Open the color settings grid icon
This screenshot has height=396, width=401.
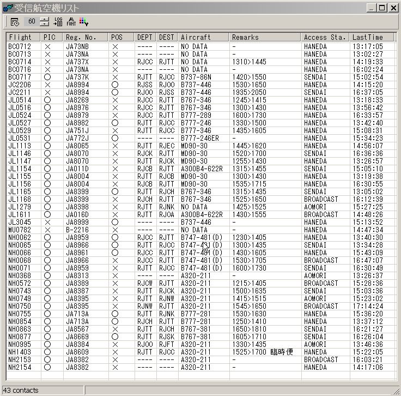[83, 22]
